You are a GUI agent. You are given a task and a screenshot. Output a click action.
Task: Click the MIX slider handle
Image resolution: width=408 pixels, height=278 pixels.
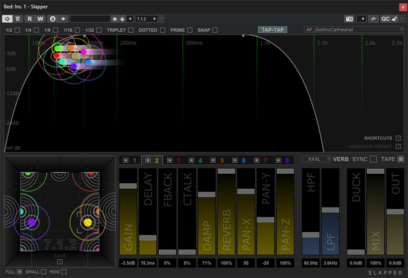tap(376, 171)
